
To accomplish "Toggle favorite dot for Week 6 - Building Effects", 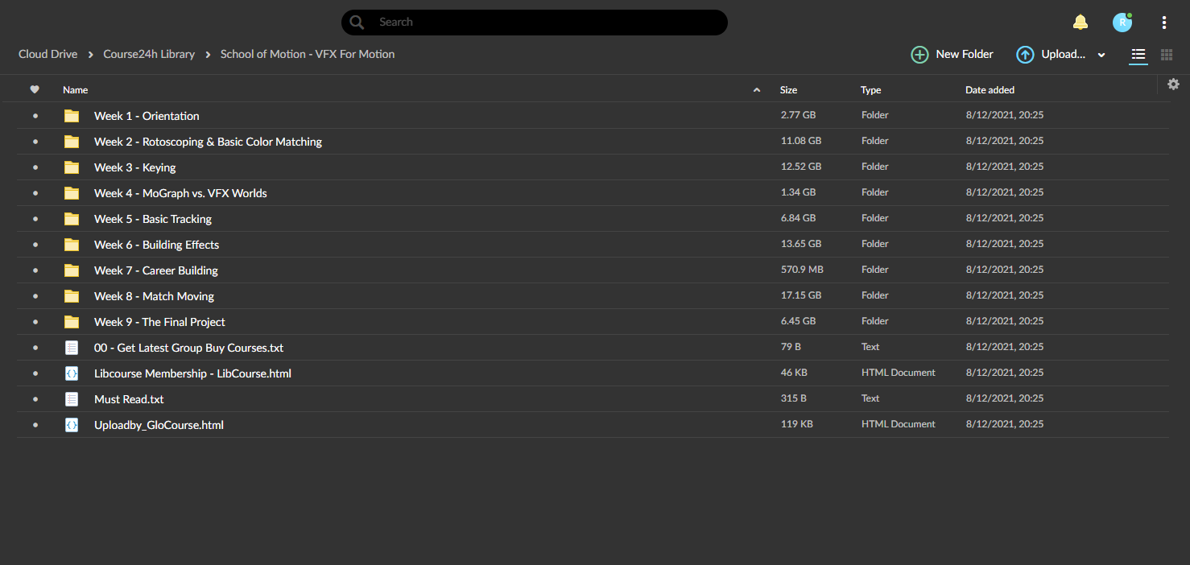I will (35, 245).
